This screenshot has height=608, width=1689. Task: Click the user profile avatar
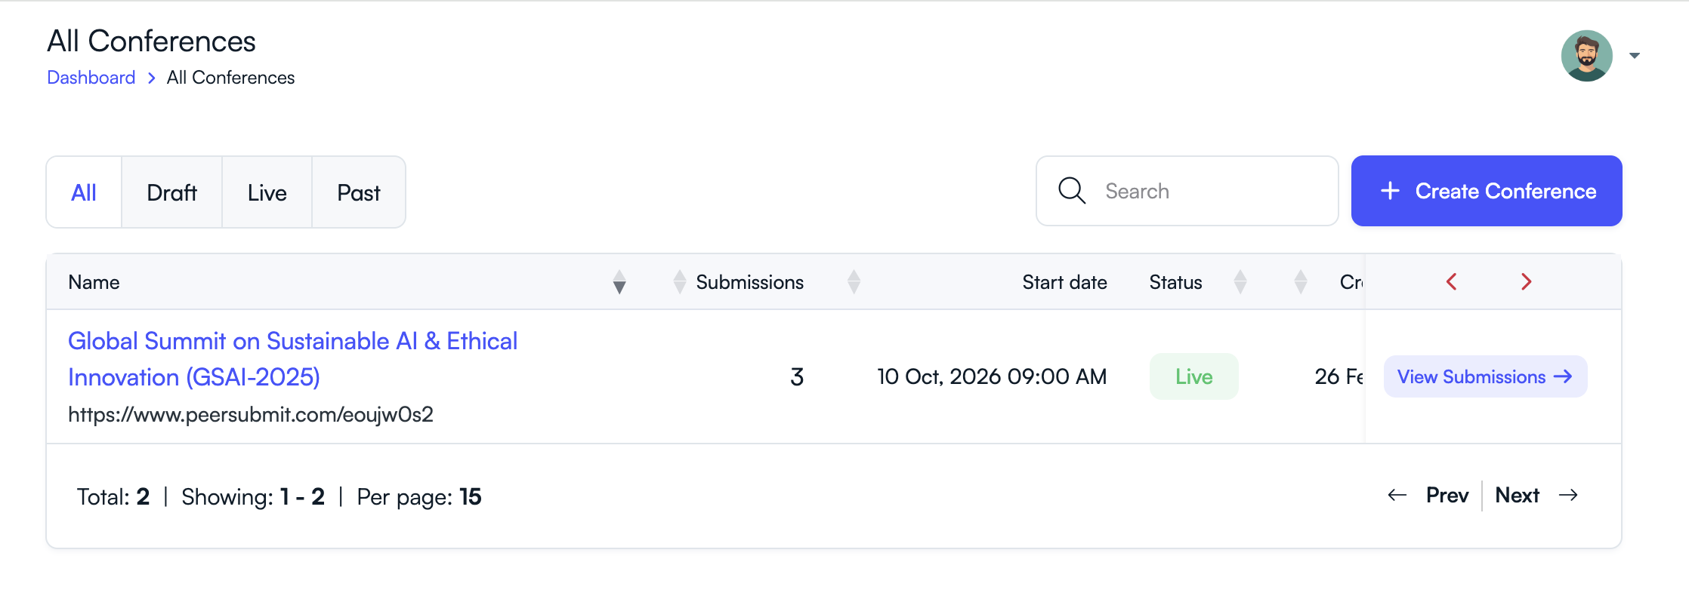[x=1587, y=55]
